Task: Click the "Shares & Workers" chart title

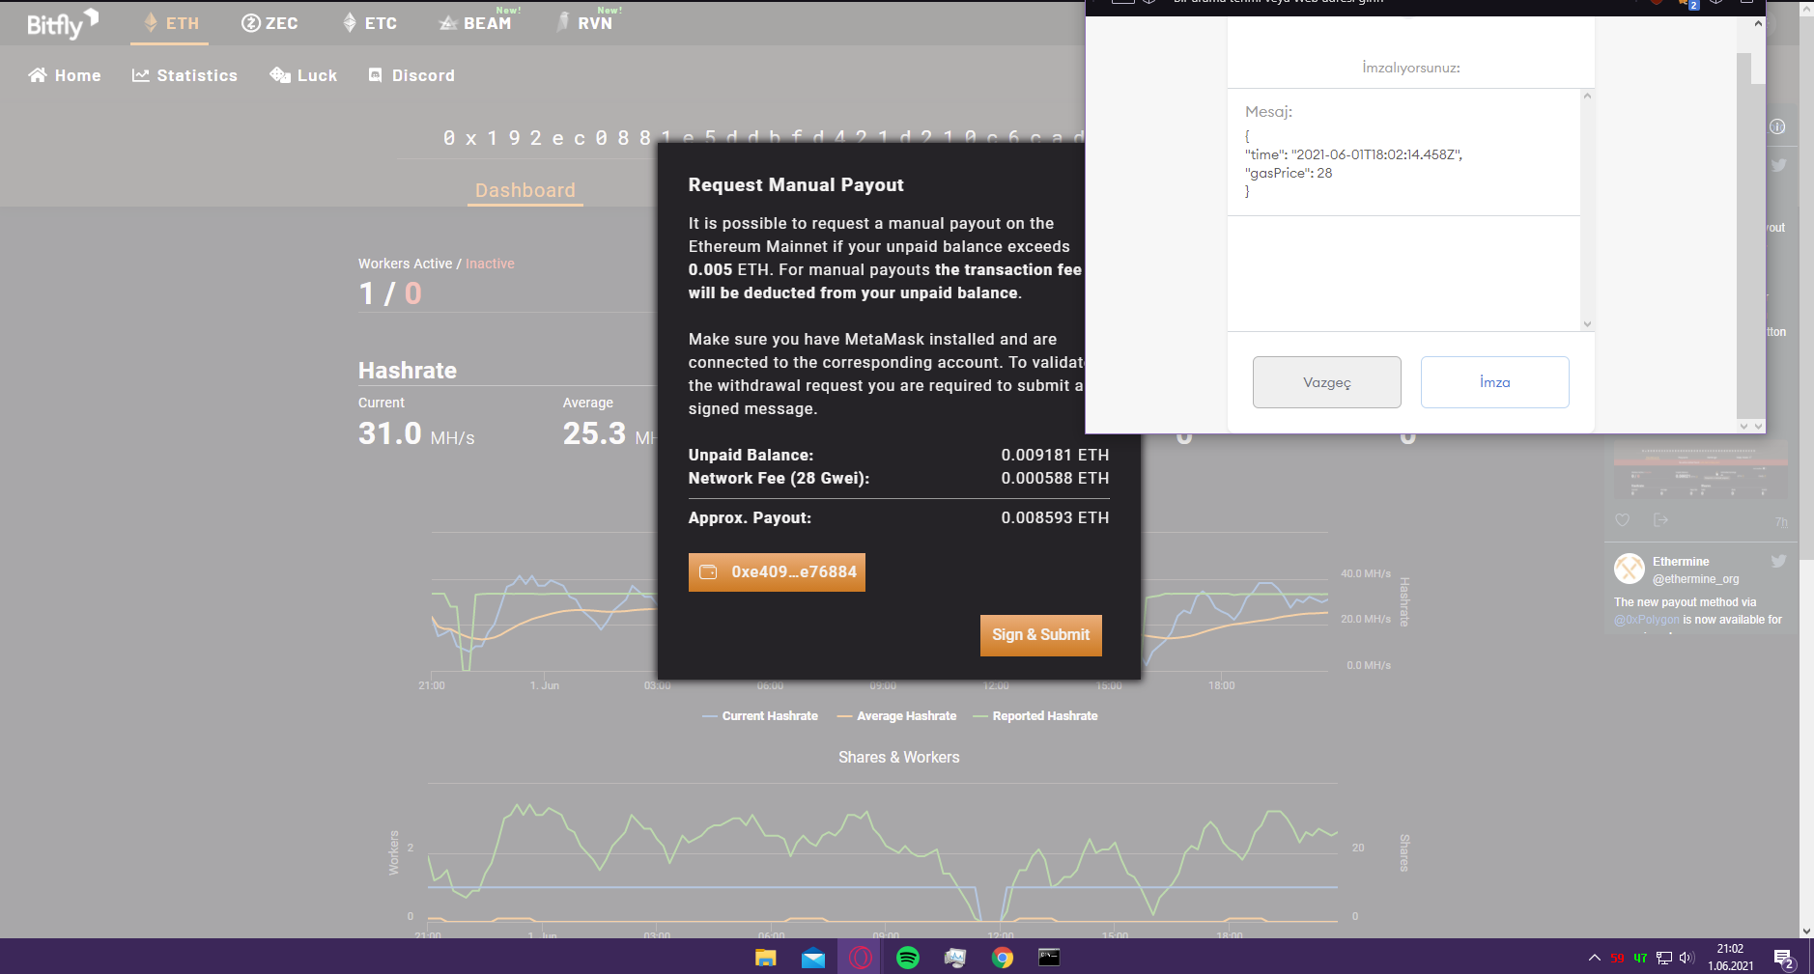Action: (899, 758)
